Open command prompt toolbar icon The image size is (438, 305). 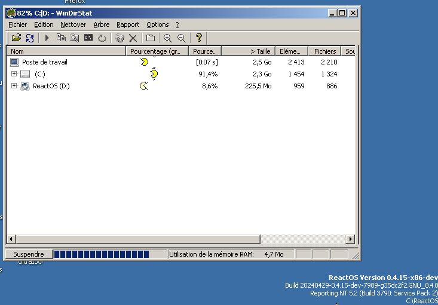tap(88, 38)
